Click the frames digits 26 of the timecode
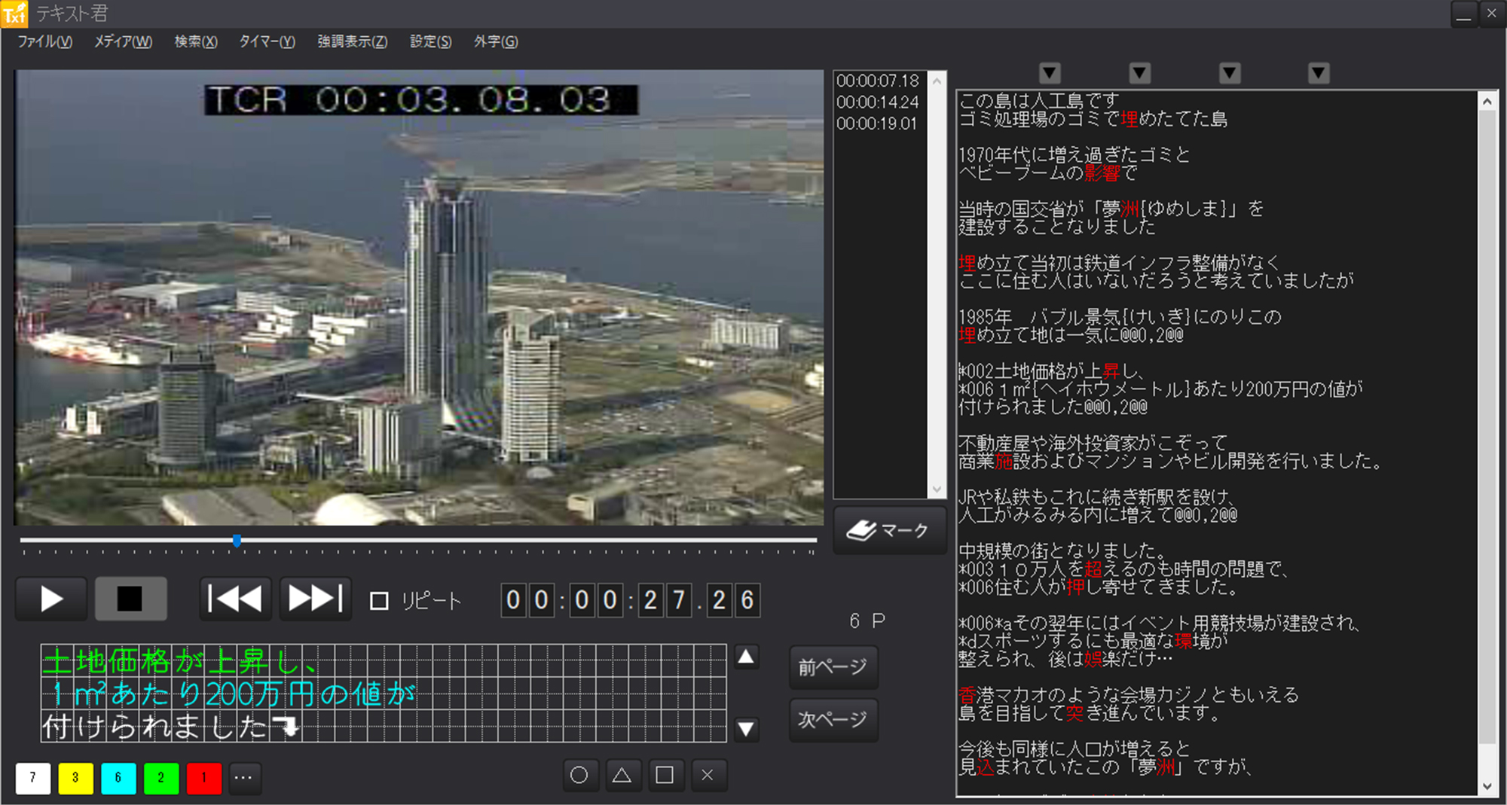 point(733,600)
